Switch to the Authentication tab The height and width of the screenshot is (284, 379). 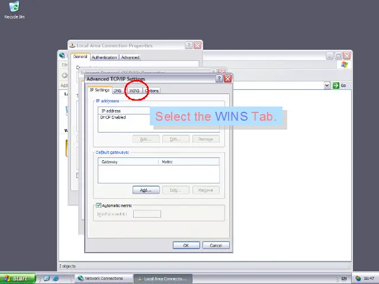point(104,57)
